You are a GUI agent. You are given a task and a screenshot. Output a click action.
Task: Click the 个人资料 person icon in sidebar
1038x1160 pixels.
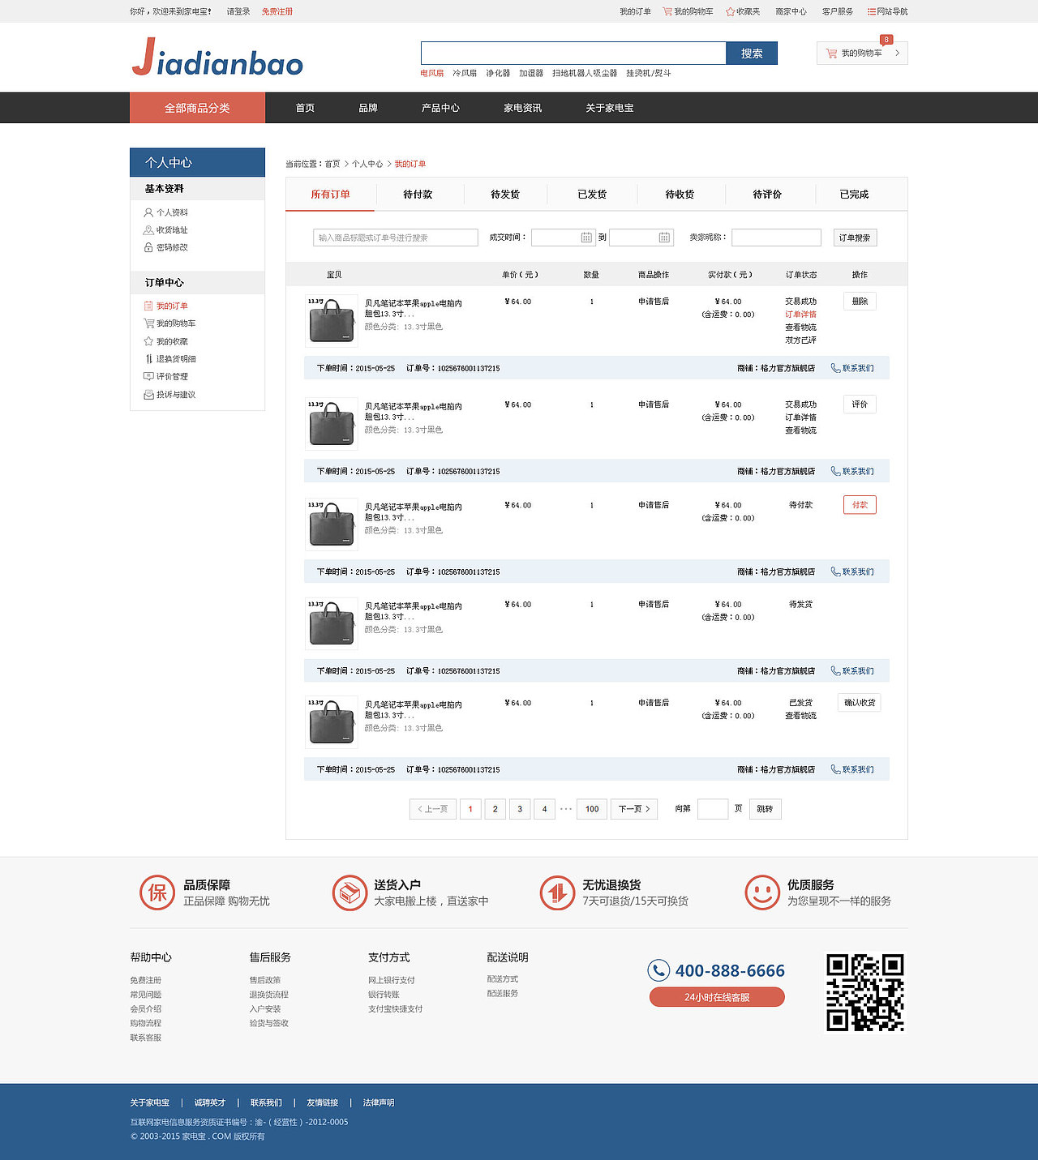148,212
